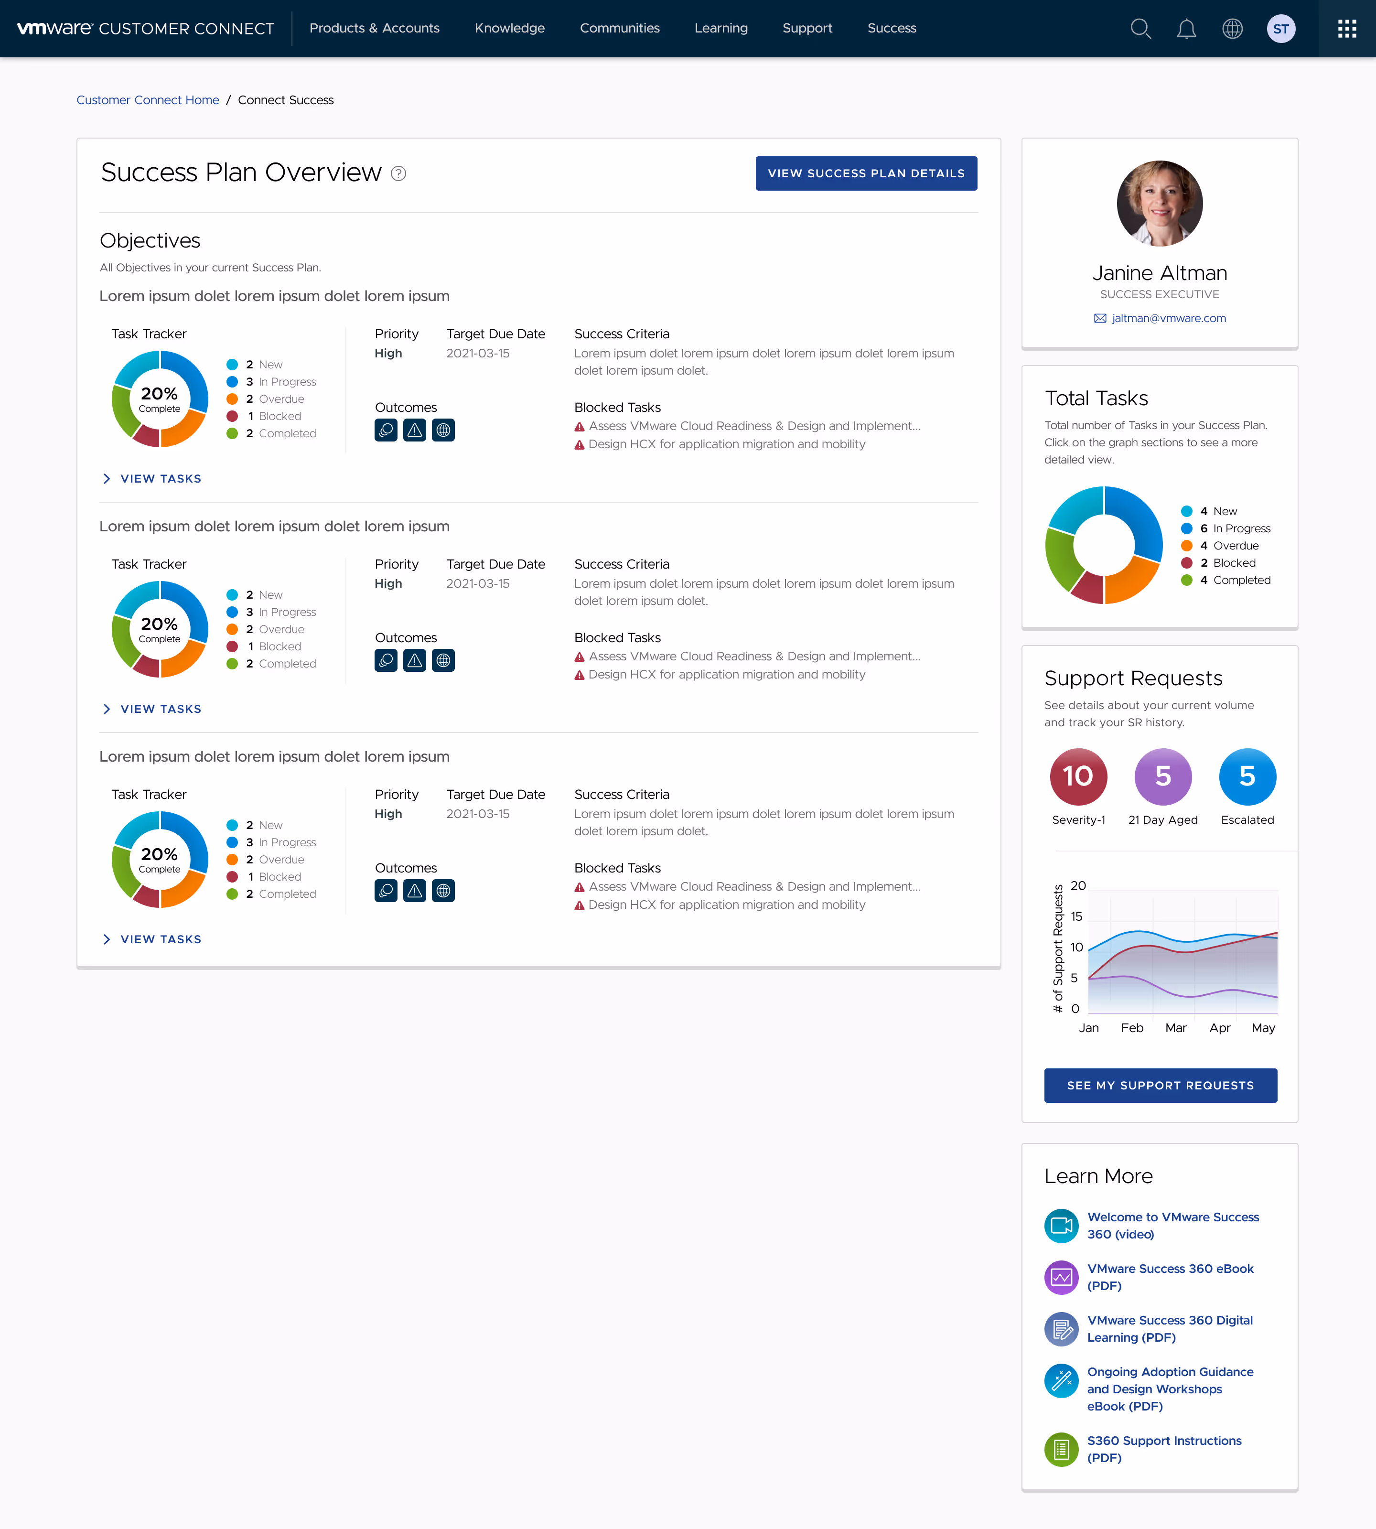Click the notifications bell icon
The width and height of the screenshot is (1376, 1529).
(1186, 29)
